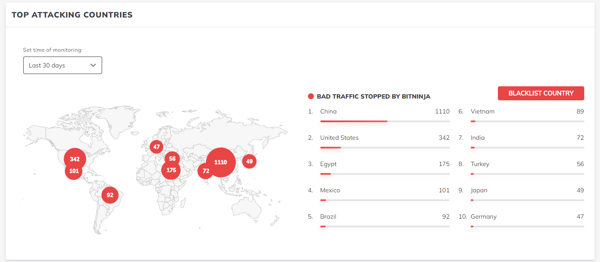Click the India bubble showing 72

tap(205, 171)
